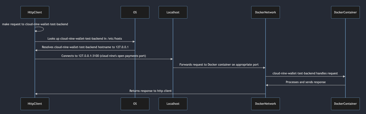Screen dimensions: 366x114
Task: Select the "Looks up ... in /etc/hosts" message
Action: click(x=85, y=39)
